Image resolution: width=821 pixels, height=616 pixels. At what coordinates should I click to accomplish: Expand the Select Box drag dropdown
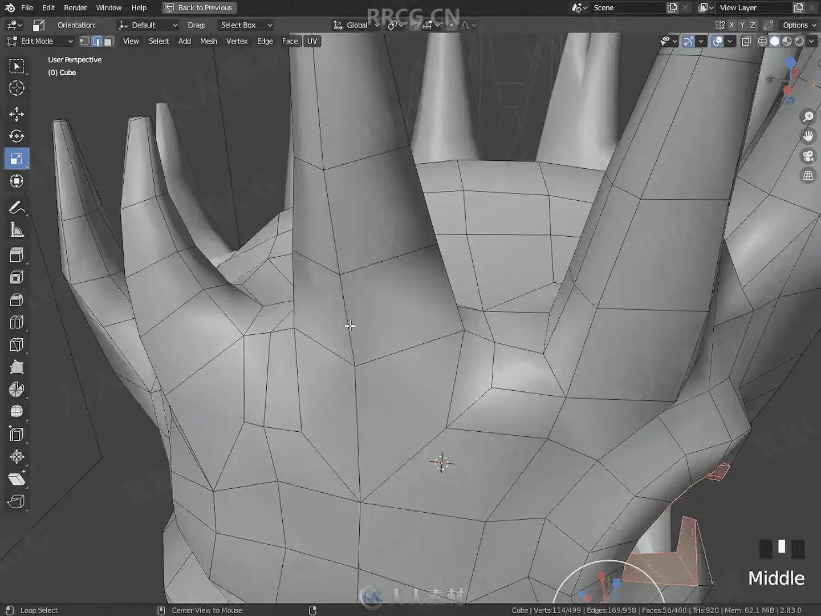[x=246, y=25]
